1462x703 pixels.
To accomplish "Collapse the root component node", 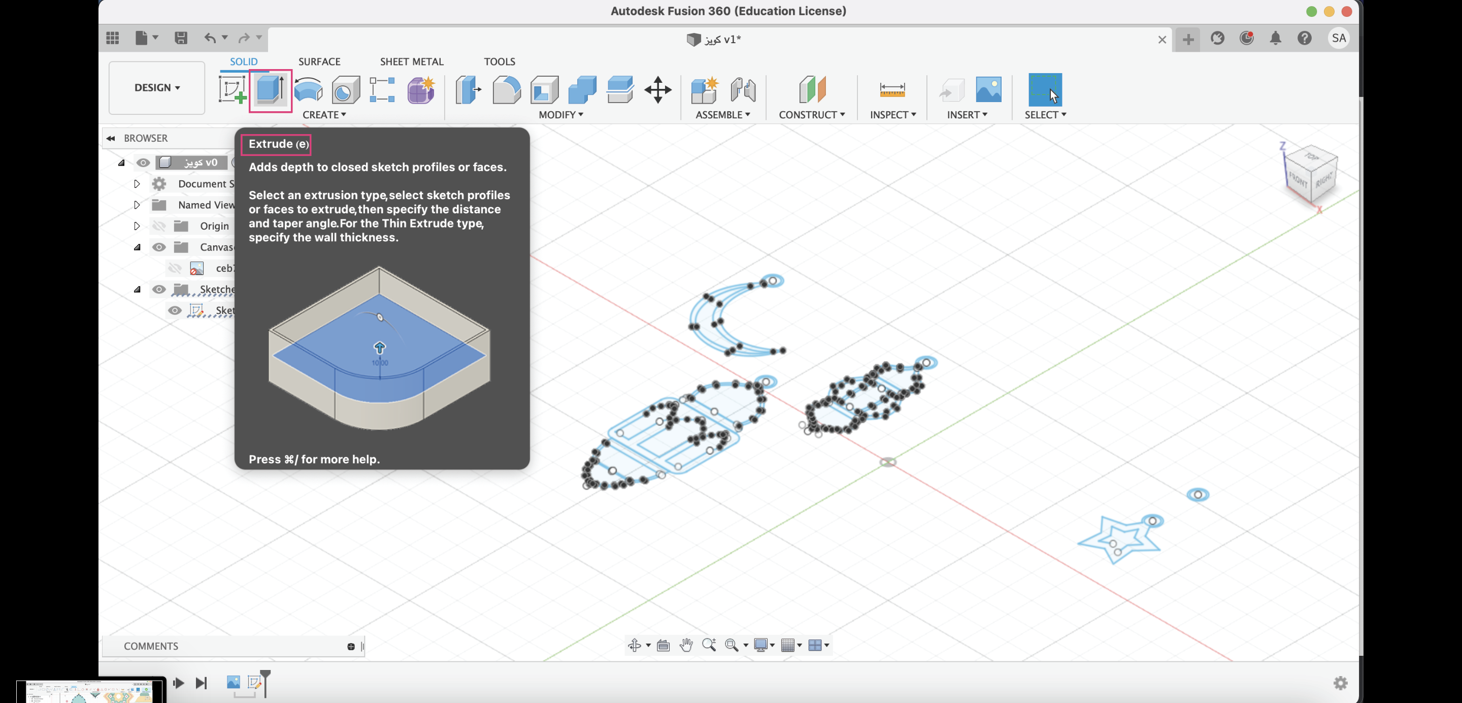I will (x=121, y=163).
